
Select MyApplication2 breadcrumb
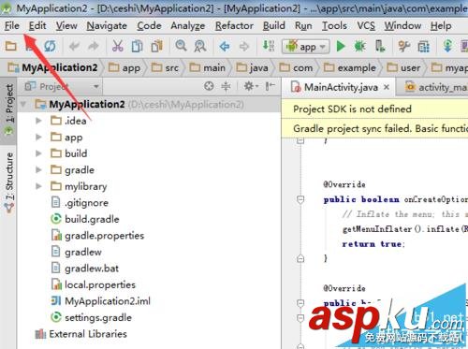coord(53,67)
